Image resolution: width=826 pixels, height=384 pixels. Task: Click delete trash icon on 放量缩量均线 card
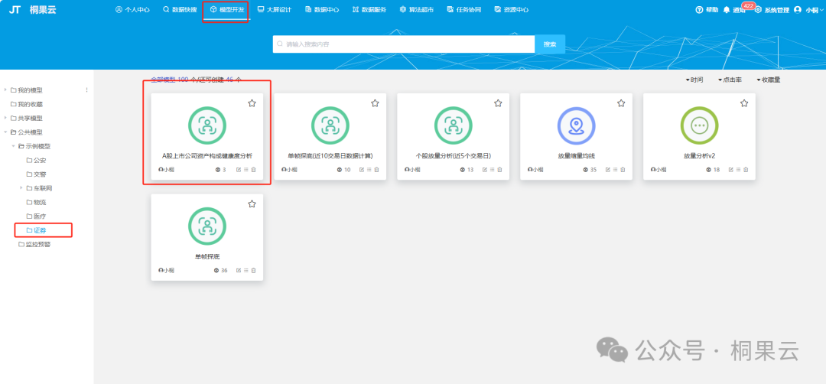coord(623,170)
